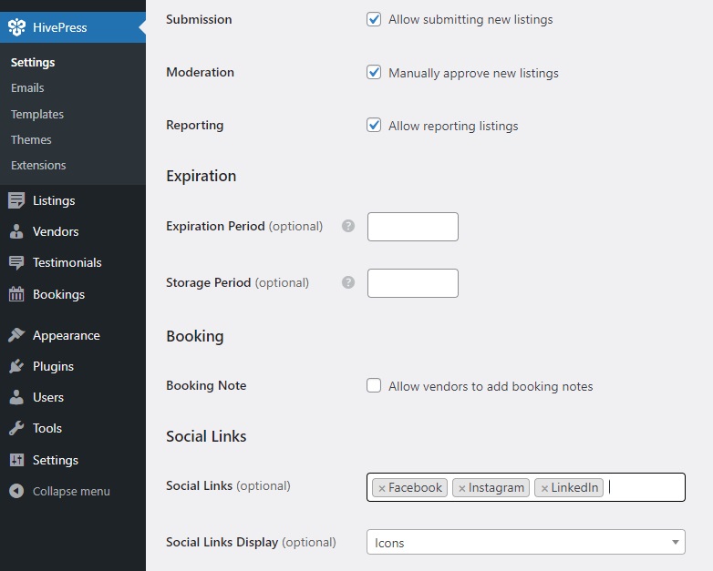
Task: Click the Appearance paintbrush icon
Action: point(16,335)
